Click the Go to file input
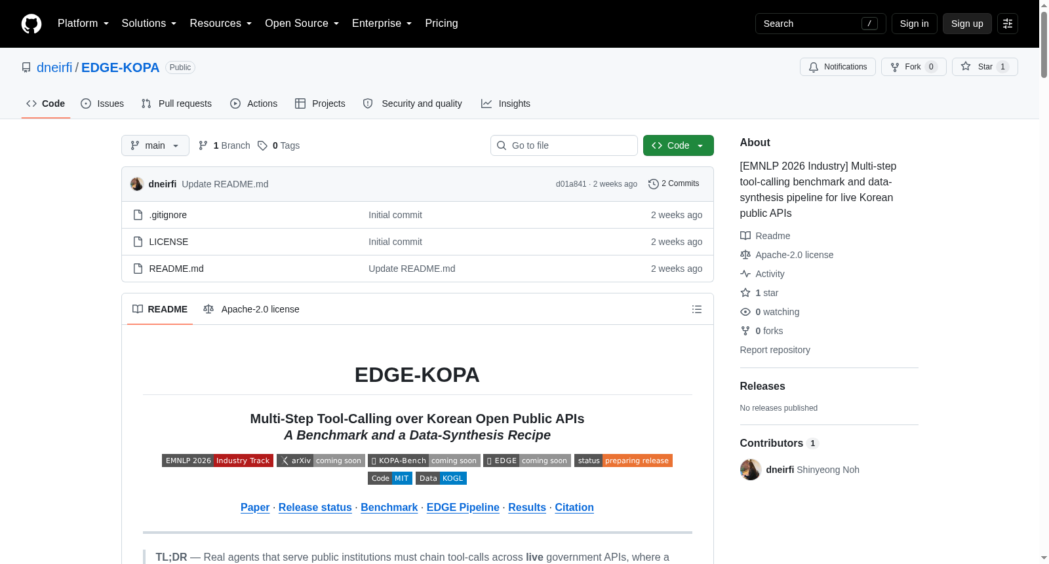The image size is (1049, 564). pos(564,145)
